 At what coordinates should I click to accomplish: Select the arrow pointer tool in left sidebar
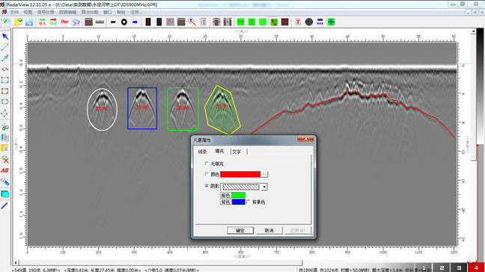5,37
